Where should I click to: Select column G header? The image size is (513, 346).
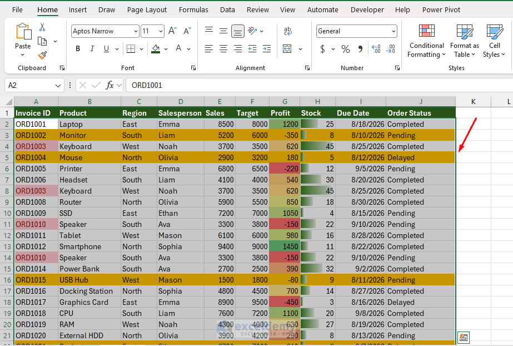[285, 101]
